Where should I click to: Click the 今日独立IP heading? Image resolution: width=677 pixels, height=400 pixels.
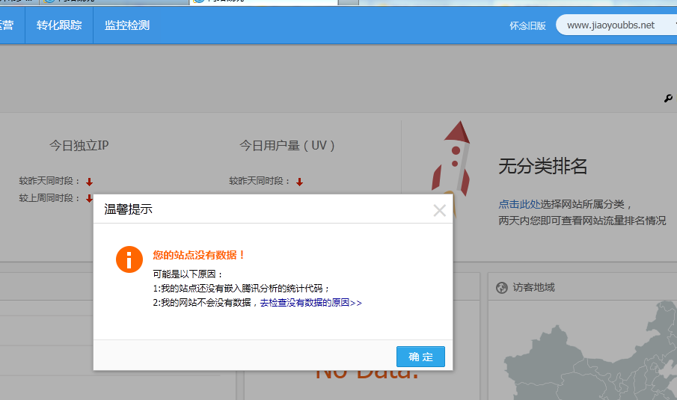79,145
